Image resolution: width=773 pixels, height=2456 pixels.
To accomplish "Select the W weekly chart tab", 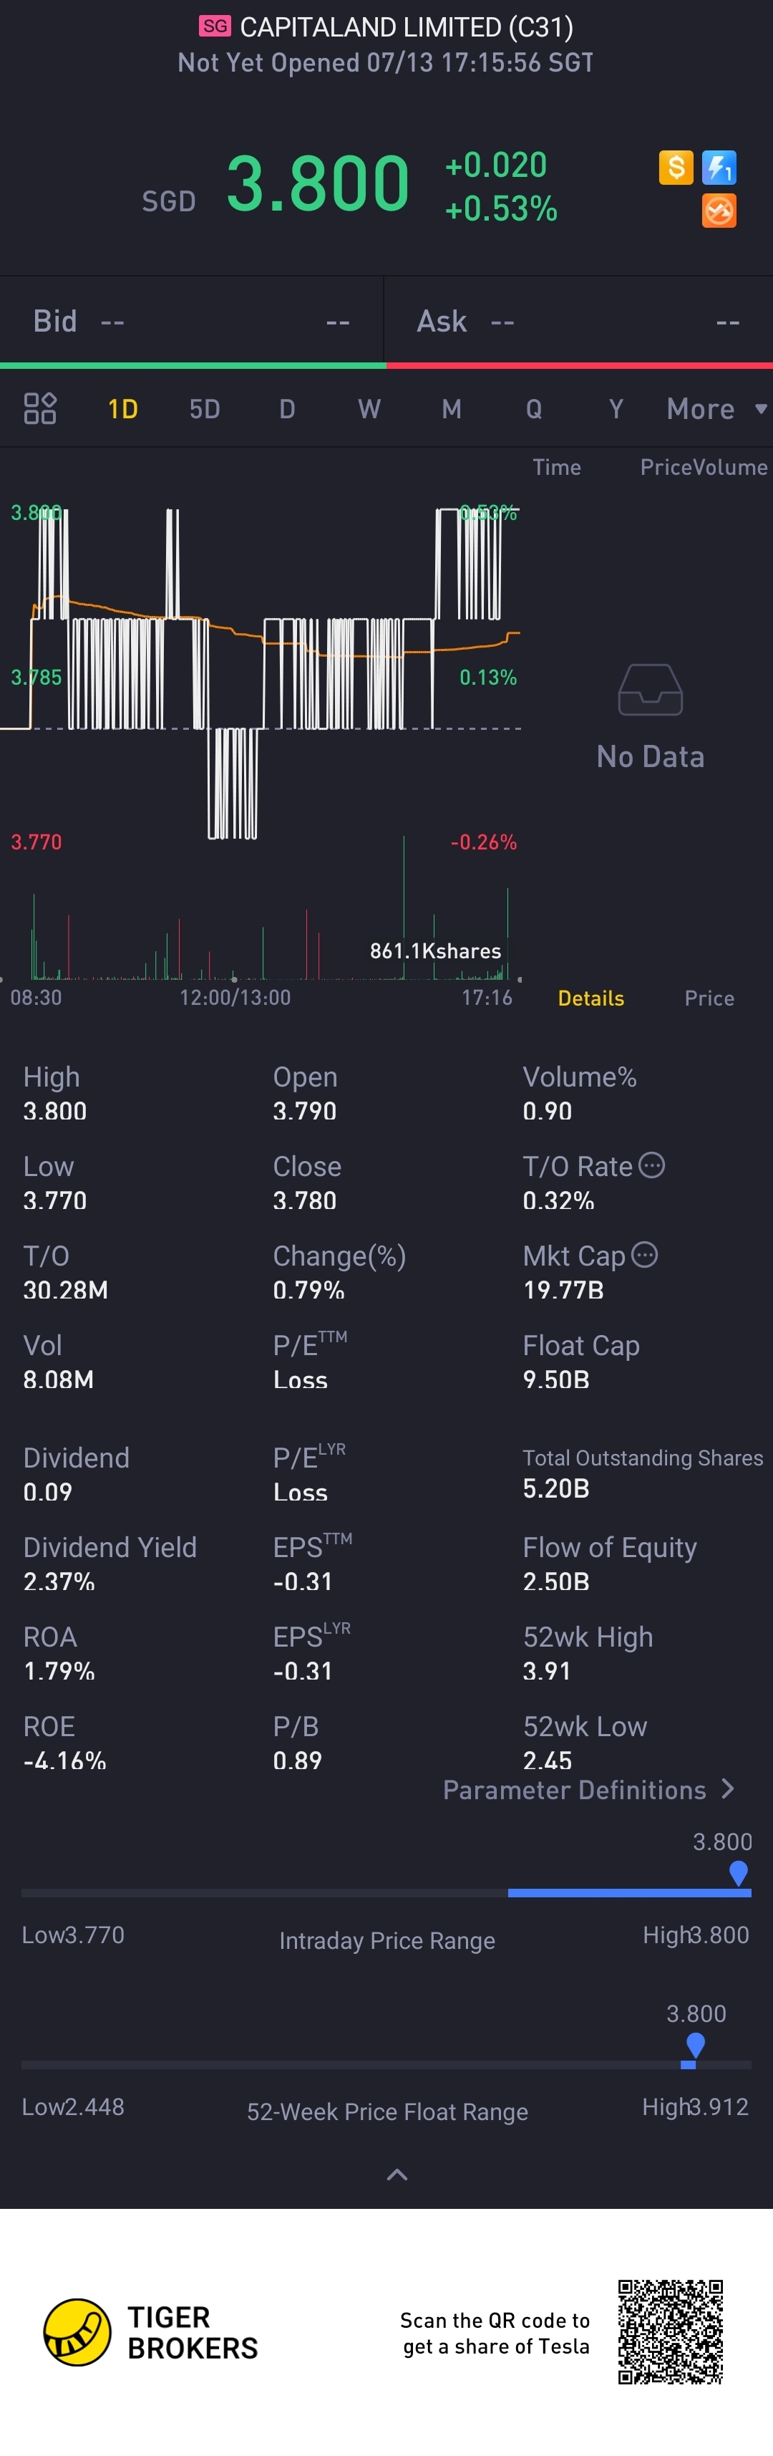I will 369,409.
